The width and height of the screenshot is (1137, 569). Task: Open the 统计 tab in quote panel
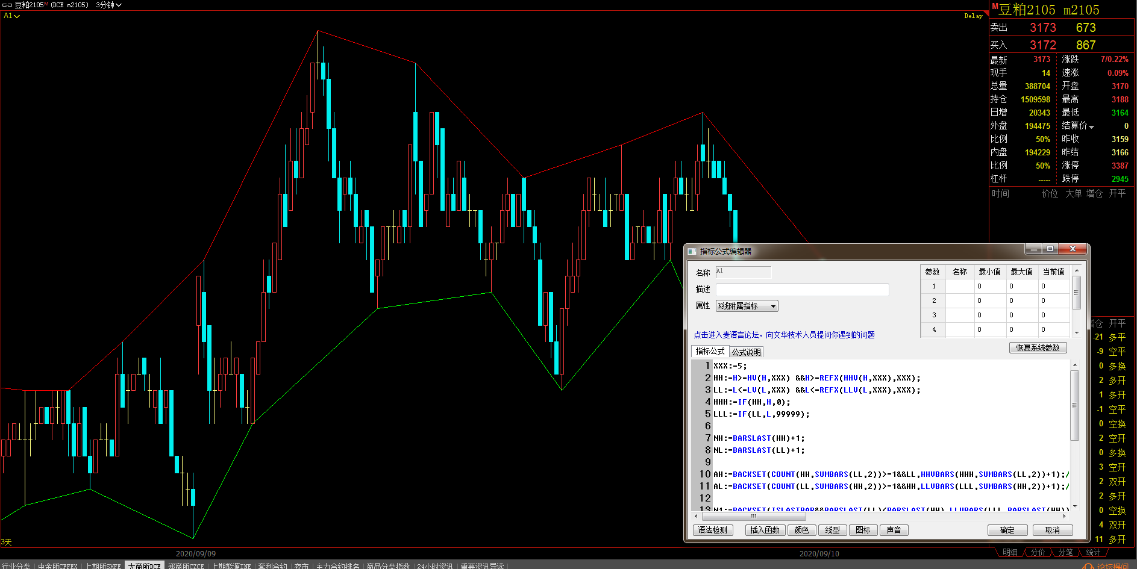click(x=1093, y=552)
